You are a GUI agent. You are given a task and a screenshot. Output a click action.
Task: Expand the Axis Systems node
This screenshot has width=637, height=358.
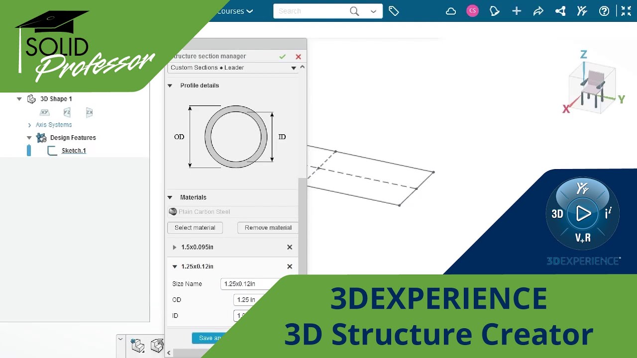pos(29,125)
